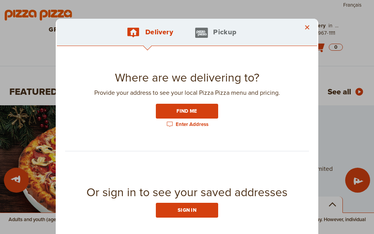
Task: Switch the site language to Français
Action: coord(352,5)
